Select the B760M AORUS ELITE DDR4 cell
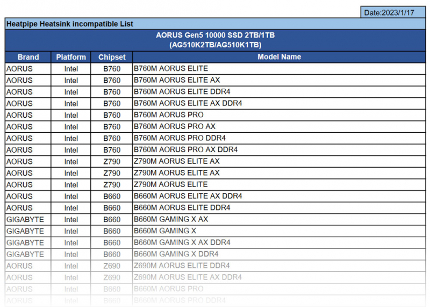 click(182, 92)
